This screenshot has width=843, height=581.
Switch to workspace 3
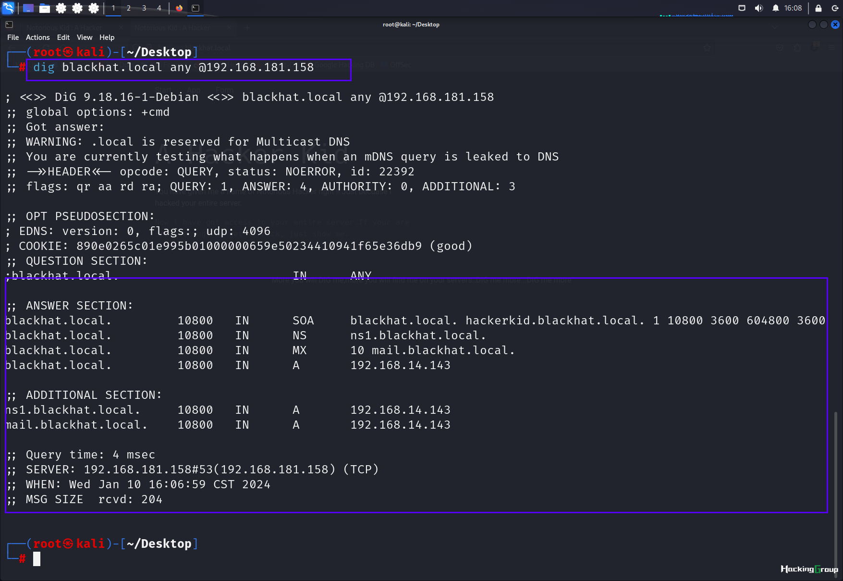tap(144, 8)
